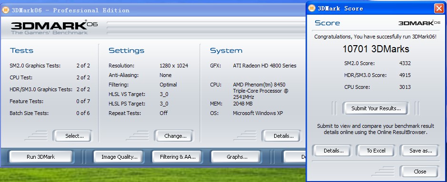This screenshot has height=182, width=447.
Task: Click the Score heading in Score window
Action: click(327, 23)
